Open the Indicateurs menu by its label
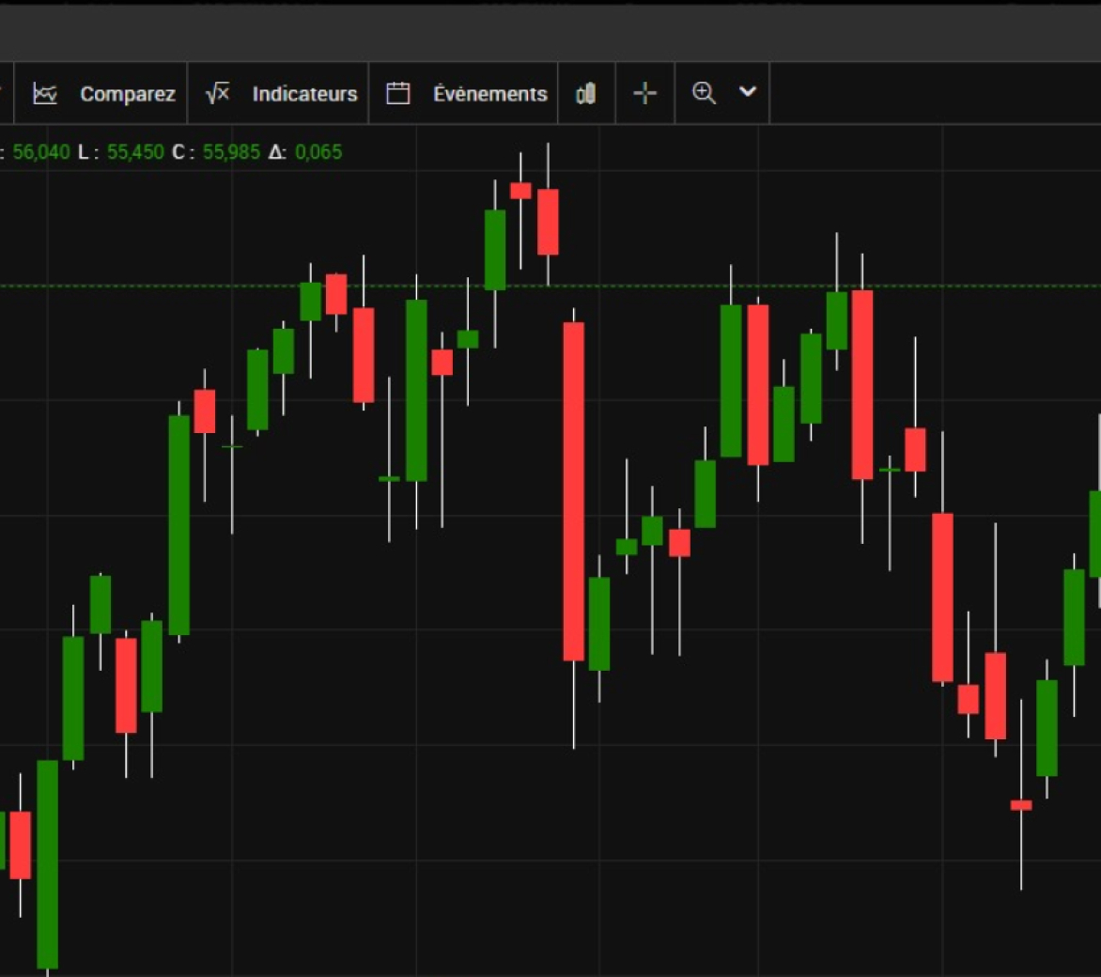Screen dimensions: 1101x977 (x=304, y=94)
